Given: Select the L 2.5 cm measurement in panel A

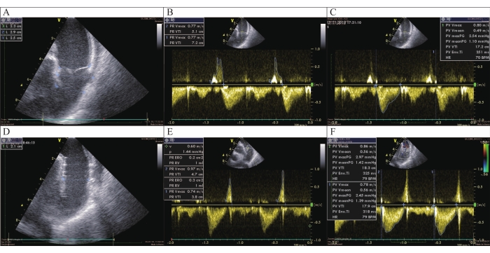Looking at the screenshot, I should (x=12, y=38).
